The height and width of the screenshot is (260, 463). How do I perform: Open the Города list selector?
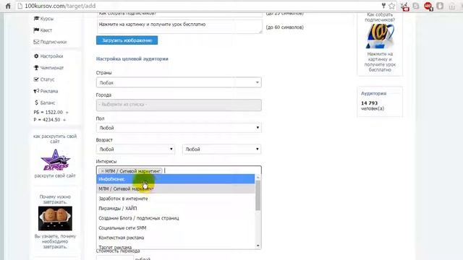coord(179,105)
